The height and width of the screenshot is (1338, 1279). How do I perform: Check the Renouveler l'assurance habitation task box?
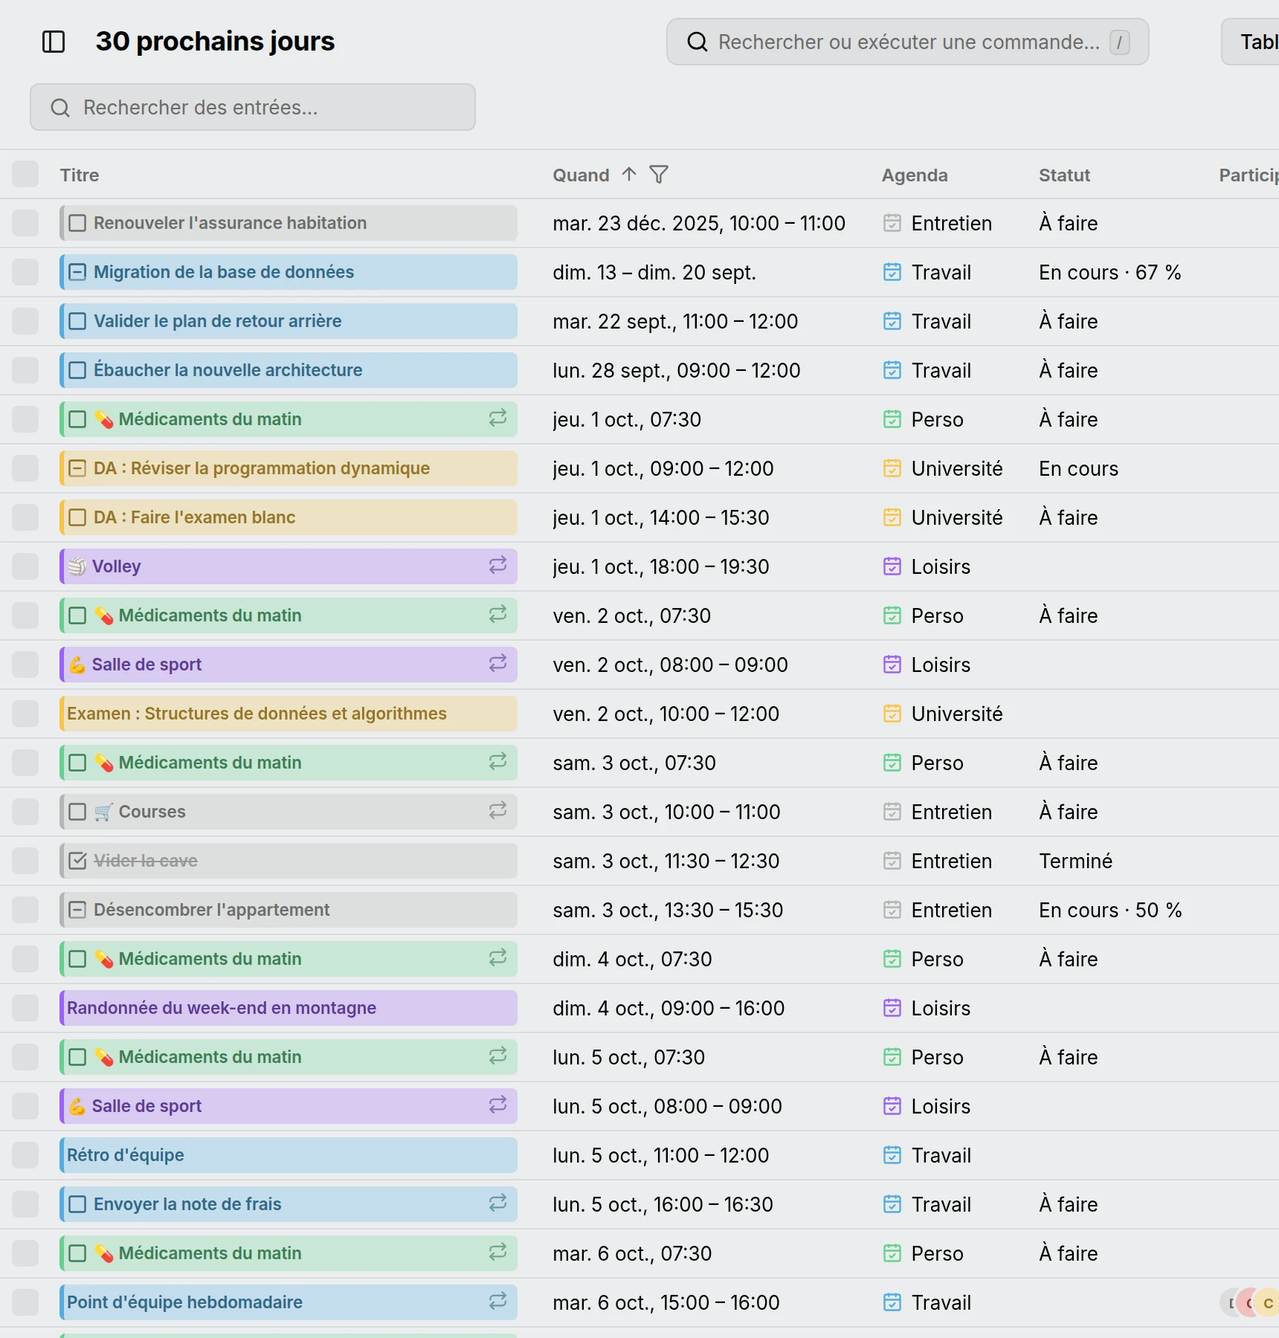(x=77, y=223)
